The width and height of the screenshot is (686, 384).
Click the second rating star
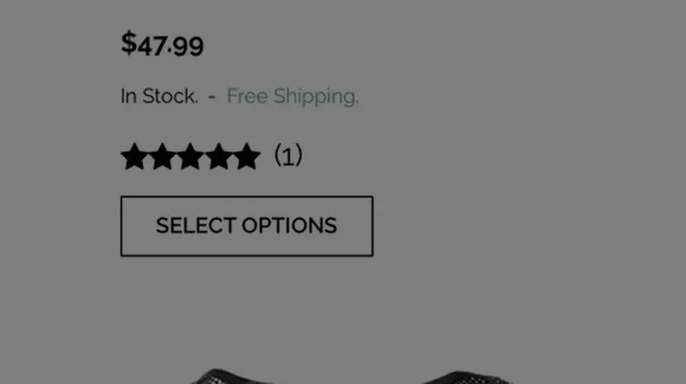163,156
